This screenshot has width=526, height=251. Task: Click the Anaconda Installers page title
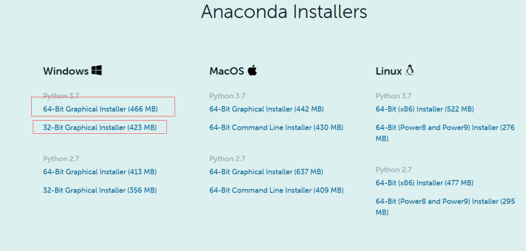(284, 11)
